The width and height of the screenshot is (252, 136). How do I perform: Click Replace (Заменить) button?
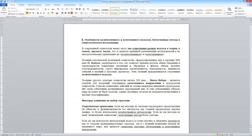[x=240, y=11]
